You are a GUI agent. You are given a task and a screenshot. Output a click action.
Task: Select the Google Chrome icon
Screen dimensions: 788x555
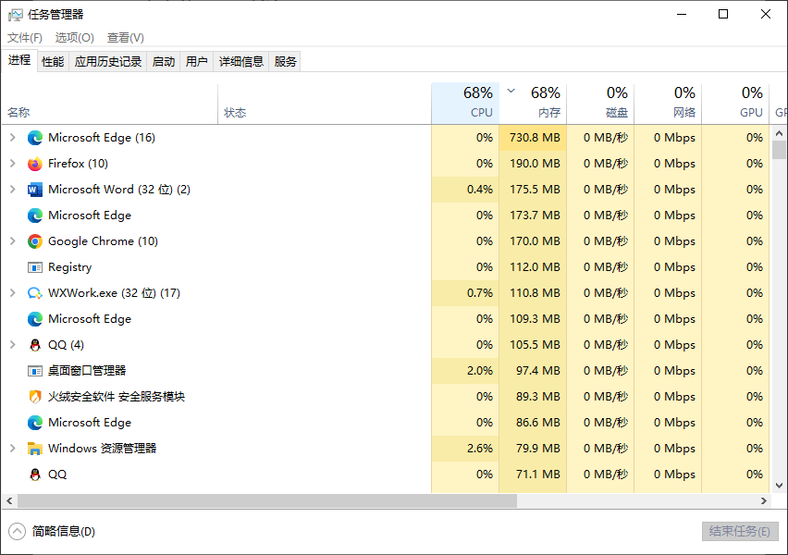[35, 241]
